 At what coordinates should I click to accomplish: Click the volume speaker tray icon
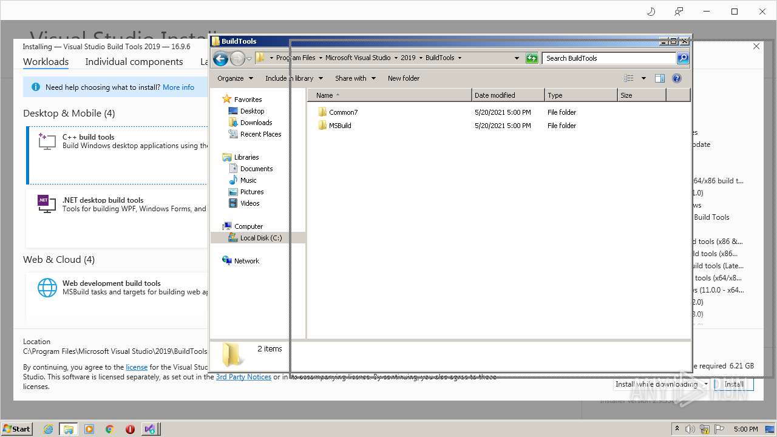(691, 429)
